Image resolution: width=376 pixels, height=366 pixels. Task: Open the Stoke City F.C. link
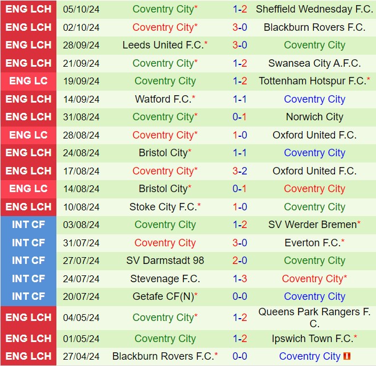163,207
